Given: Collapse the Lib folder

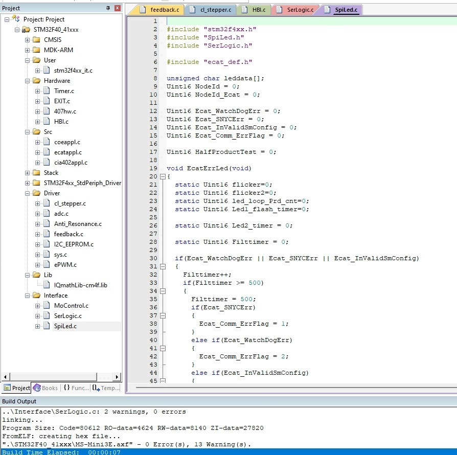Looking at the screenshot, I should (x=27, y=275).
